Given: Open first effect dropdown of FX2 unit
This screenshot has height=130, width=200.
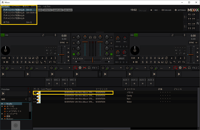Looking at the screenshot, I should 117,68.
